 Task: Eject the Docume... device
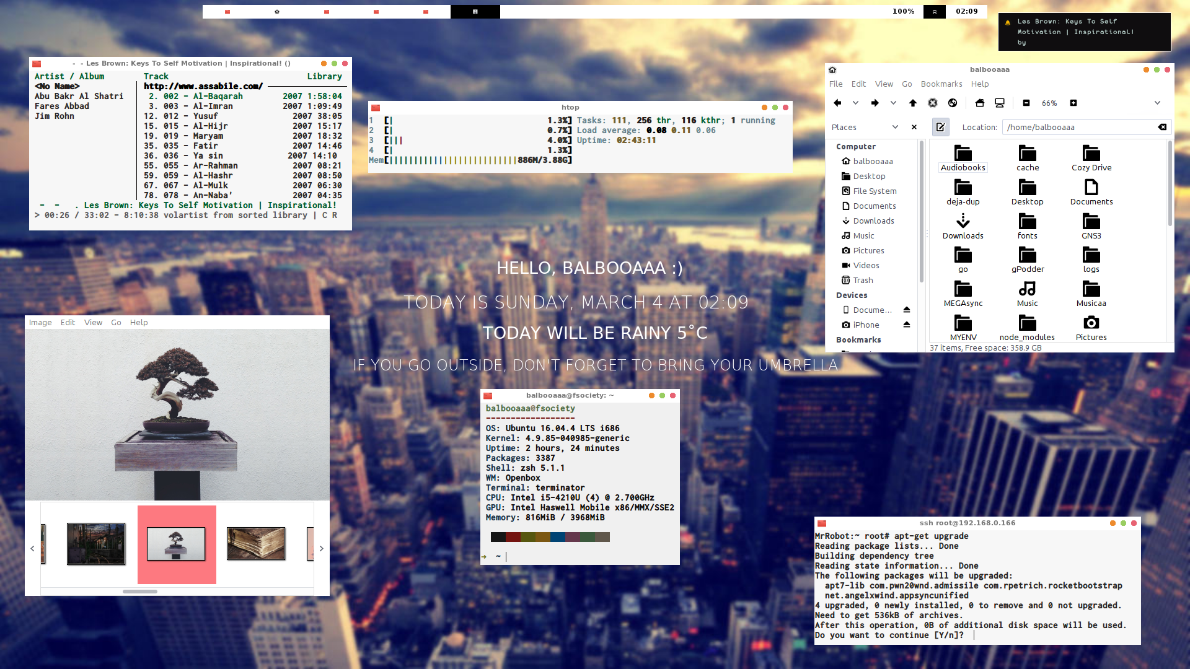(x=907, y=310)
